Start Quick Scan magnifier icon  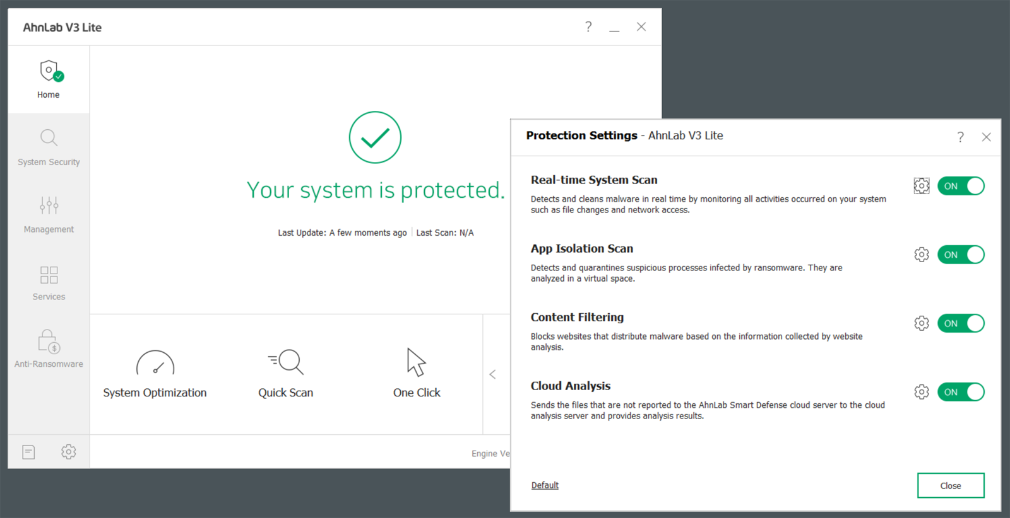point(286,362)
